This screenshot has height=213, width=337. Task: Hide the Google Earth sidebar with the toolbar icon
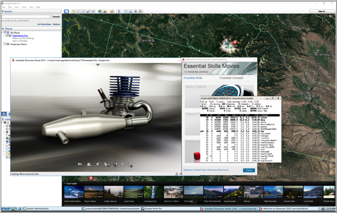66,11
